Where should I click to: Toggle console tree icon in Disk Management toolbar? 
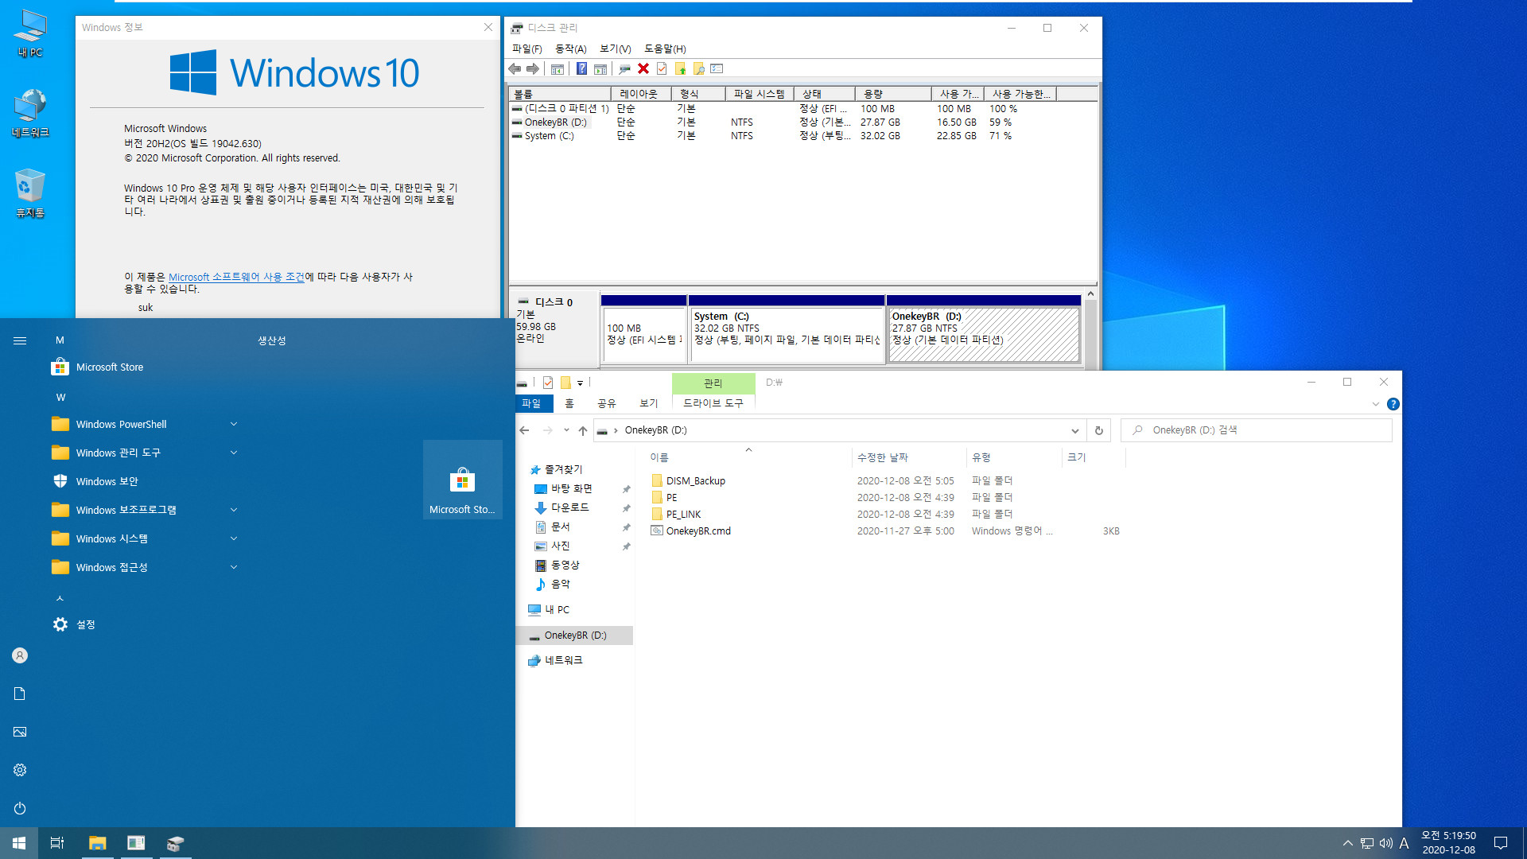[558, 69]
